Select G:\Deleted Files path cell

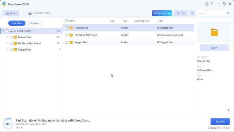[165, 28]
